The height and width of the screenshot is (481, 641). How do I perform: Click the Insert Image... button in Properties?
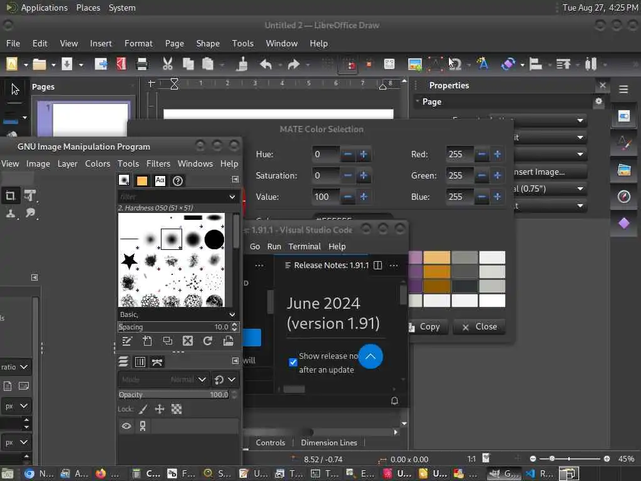tap(550, 172)
